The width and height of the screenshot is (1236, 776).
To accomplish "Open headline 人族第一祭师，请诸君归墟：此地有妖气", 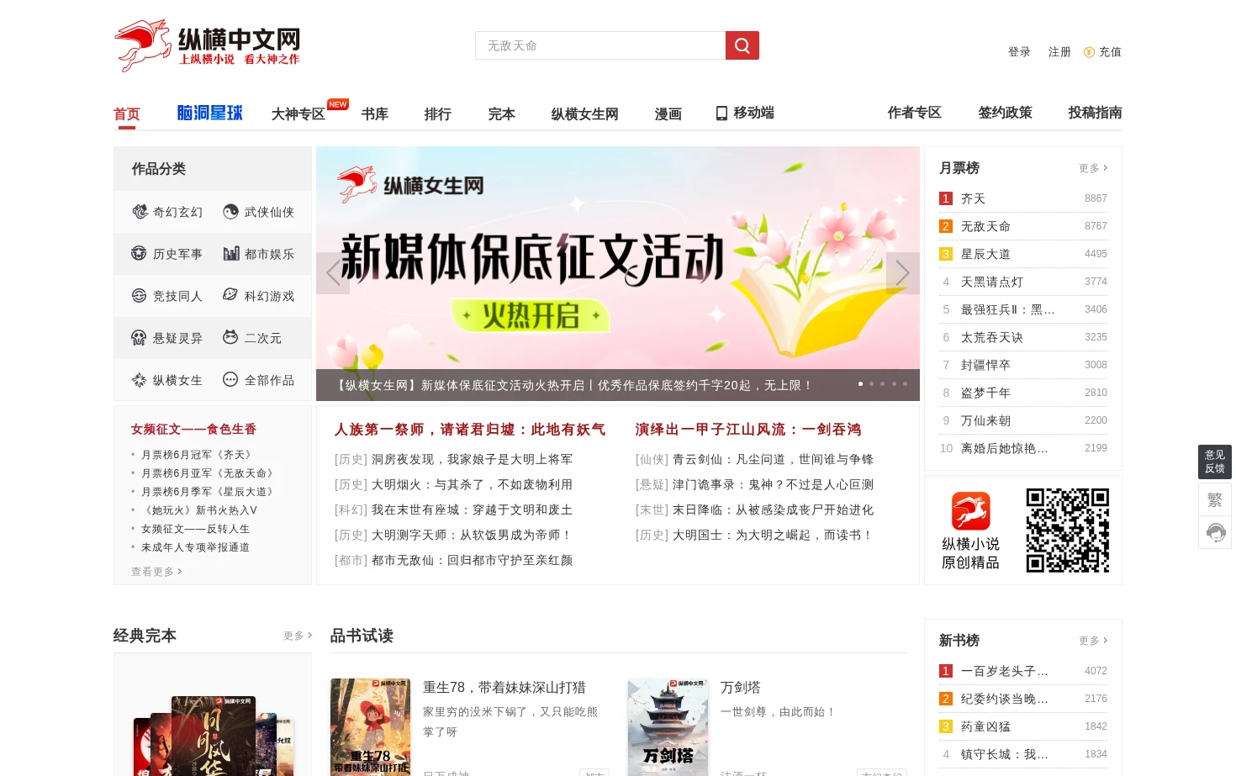I will pyautogui.click(x=470, y=430).
